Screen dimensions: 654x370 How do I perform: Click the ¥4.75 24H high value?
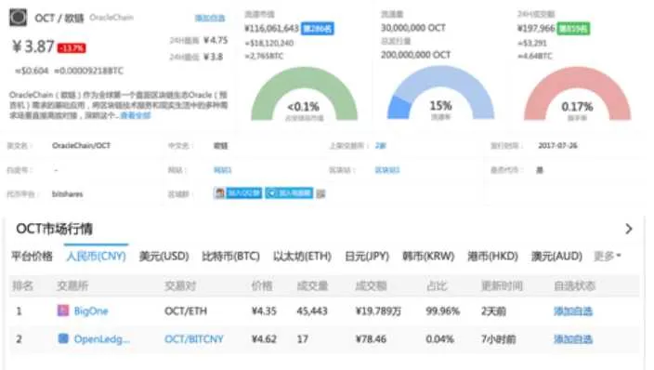pos(216,41)
